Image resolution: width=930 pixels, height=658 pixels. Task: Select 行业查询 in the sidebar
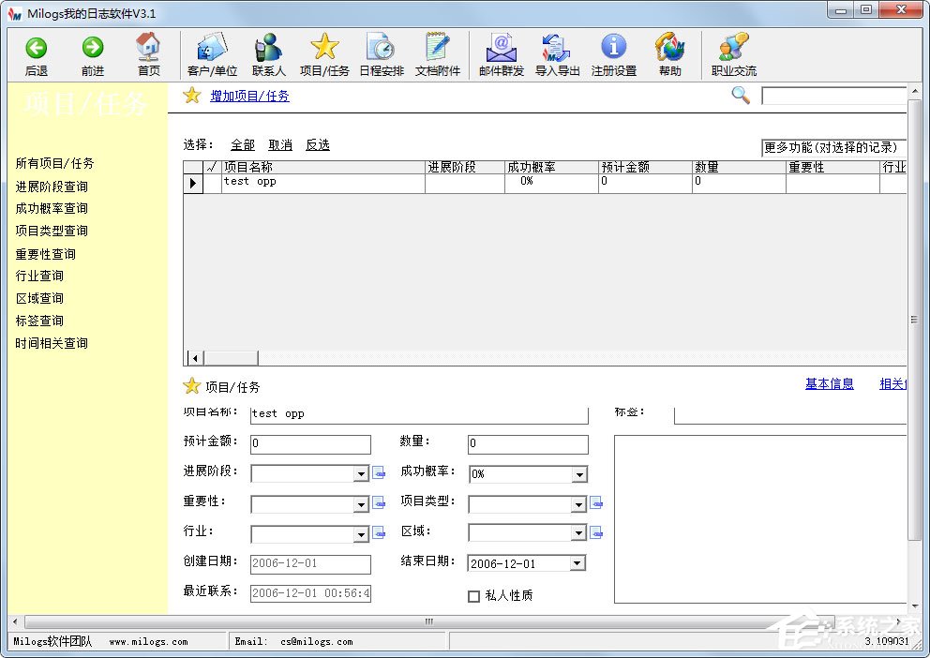click(x=39, y=276)
